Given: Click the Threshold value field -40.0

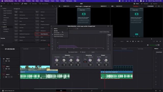Looking at the screenshot, I should 57,65.
